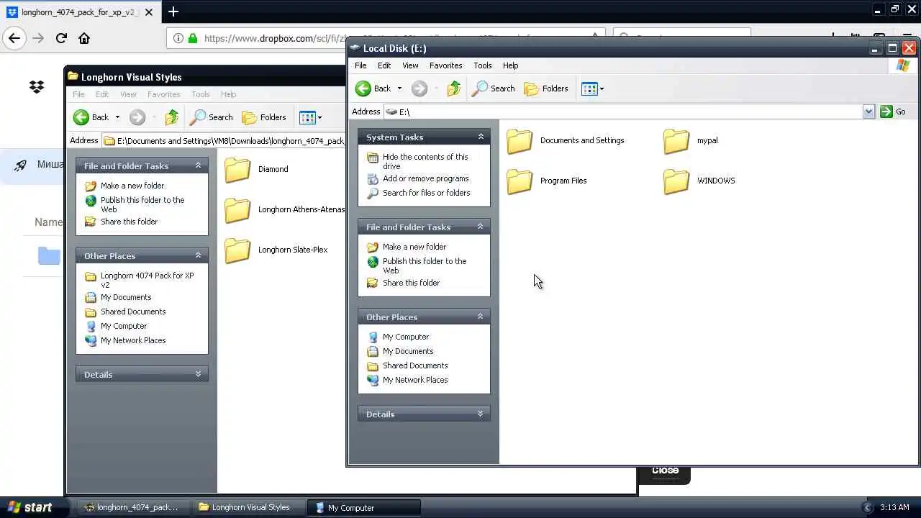Open File menu in Local Disk (E:) window

pyautogui.click(x=360, y=65)
